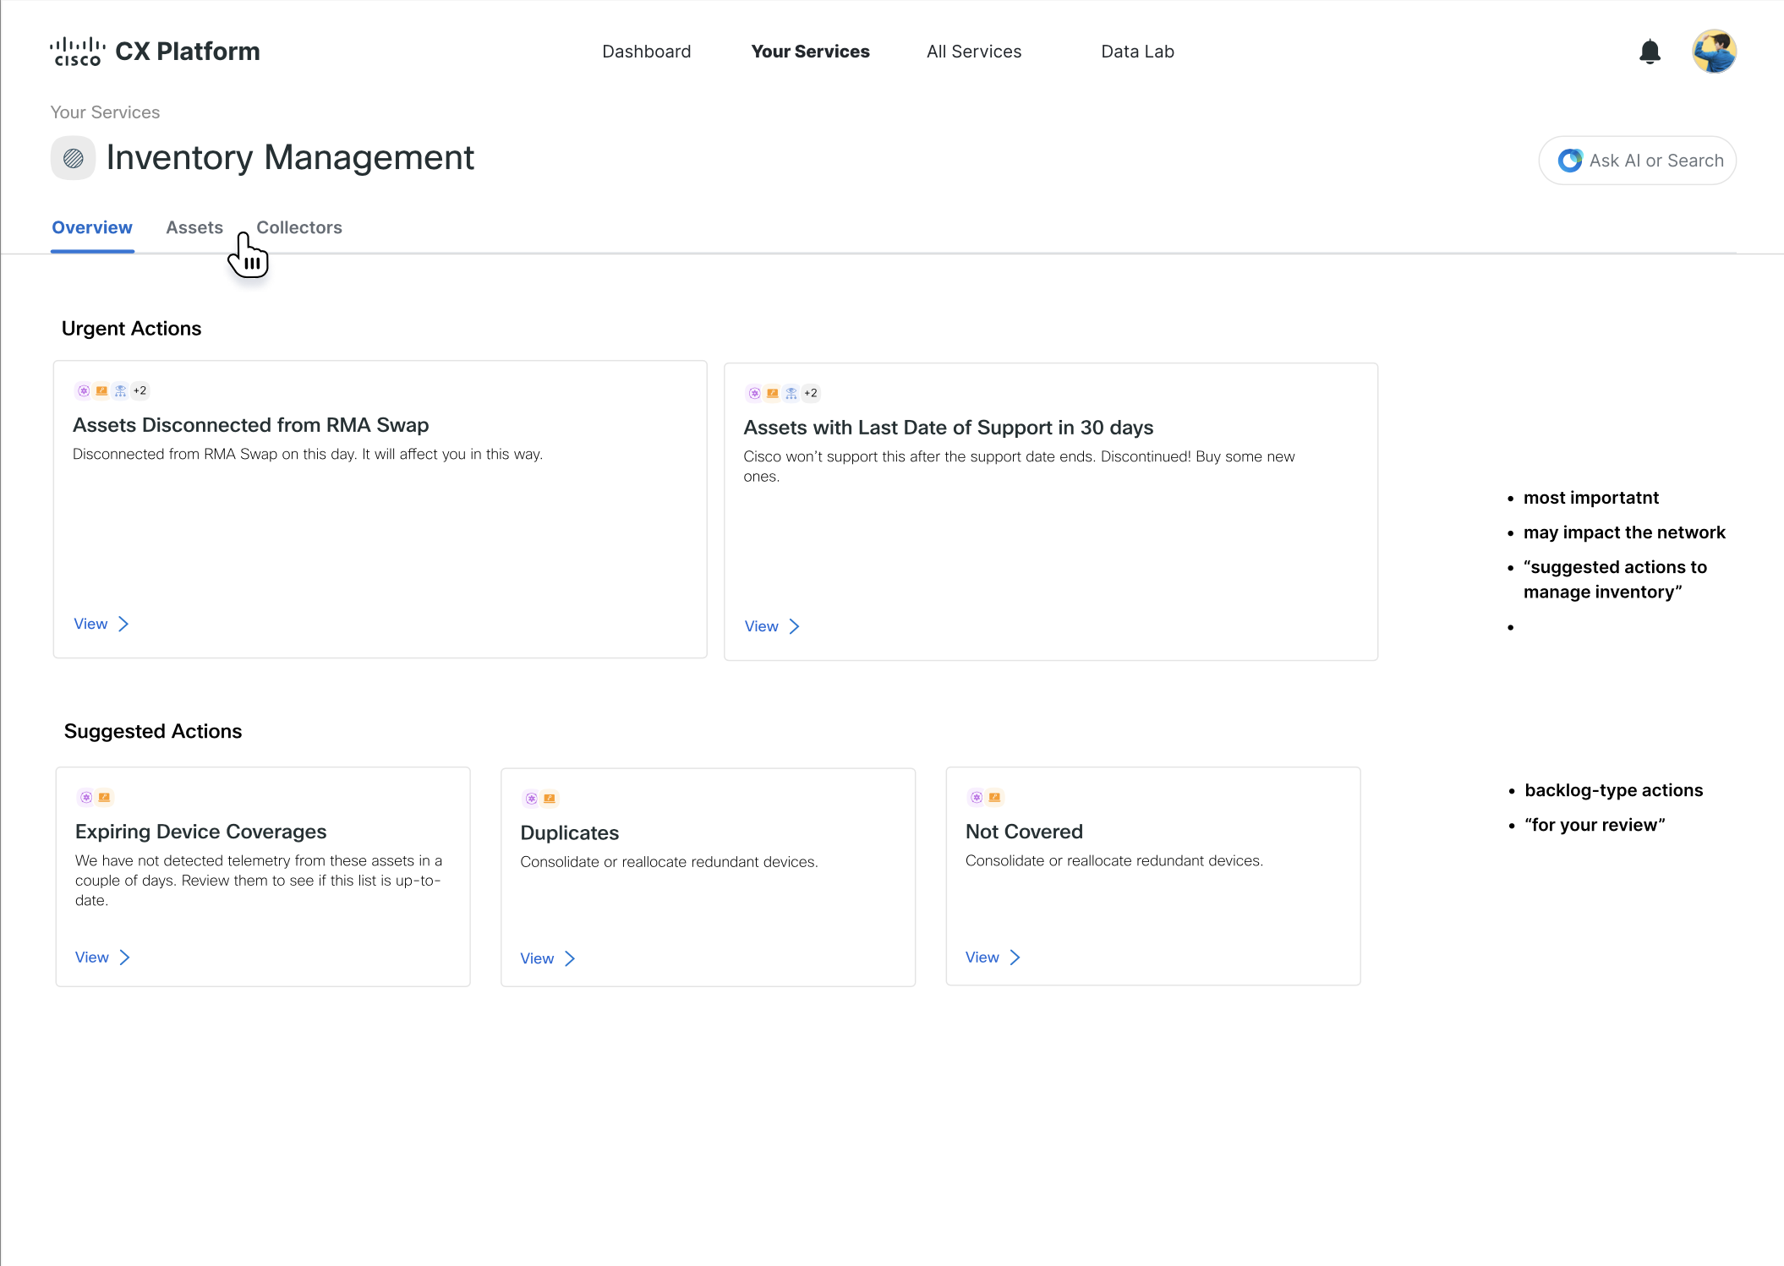Open the user profile avatar
Screen dimensions: 1784x1266
click(1713, 52)
